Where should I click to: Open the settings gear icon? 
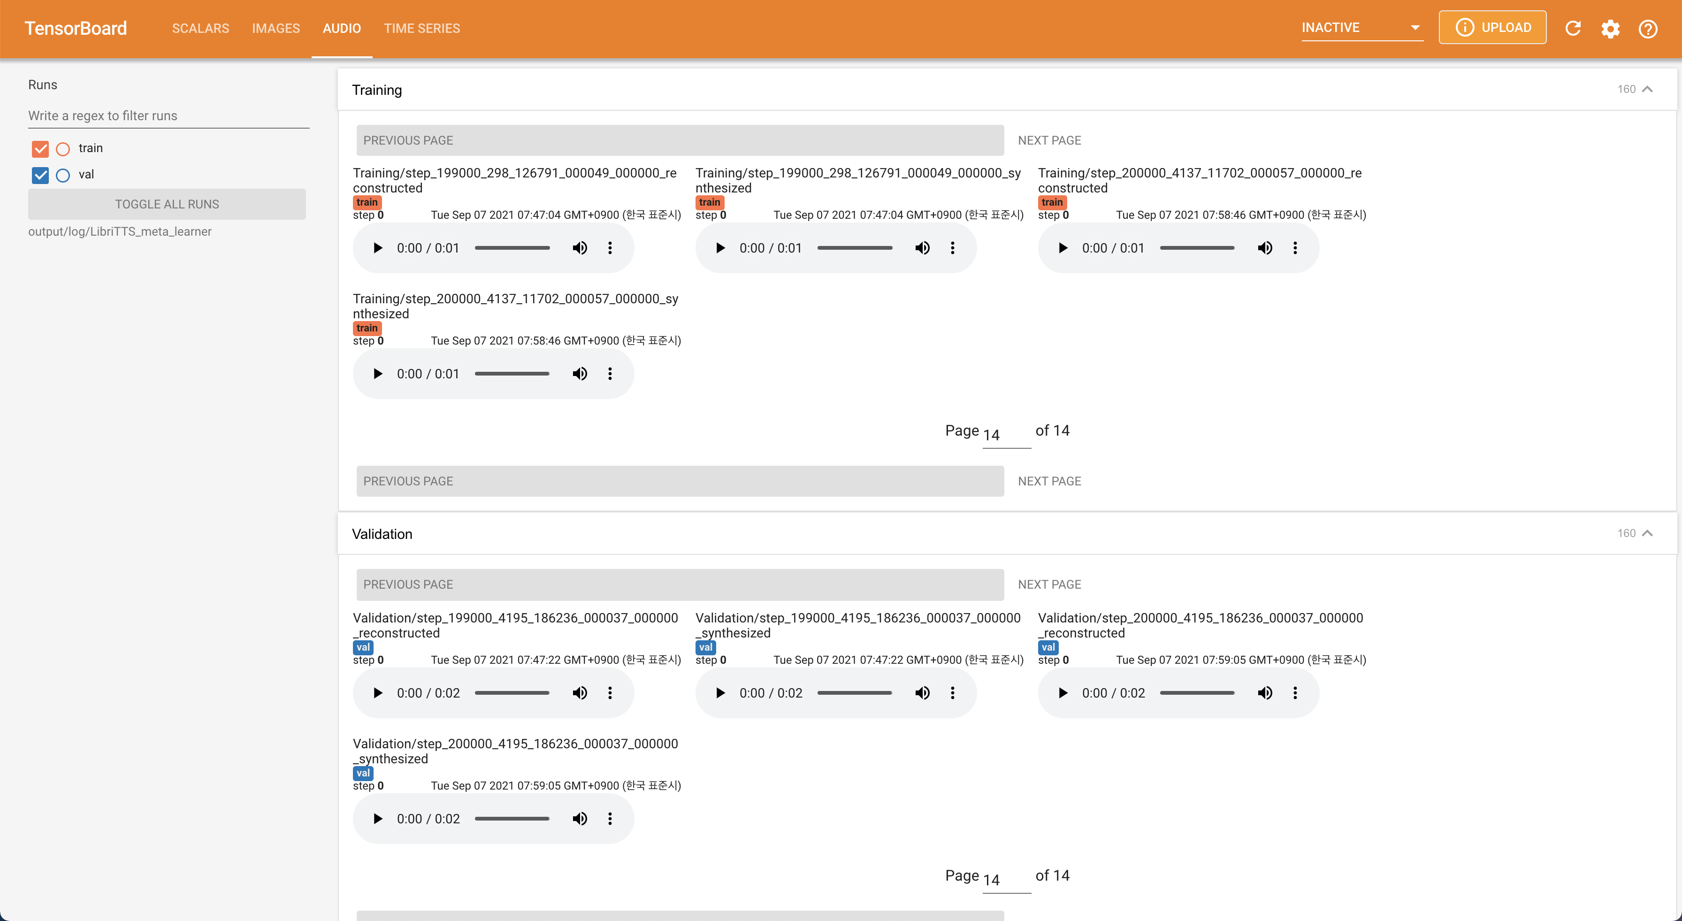point(1610,29)
